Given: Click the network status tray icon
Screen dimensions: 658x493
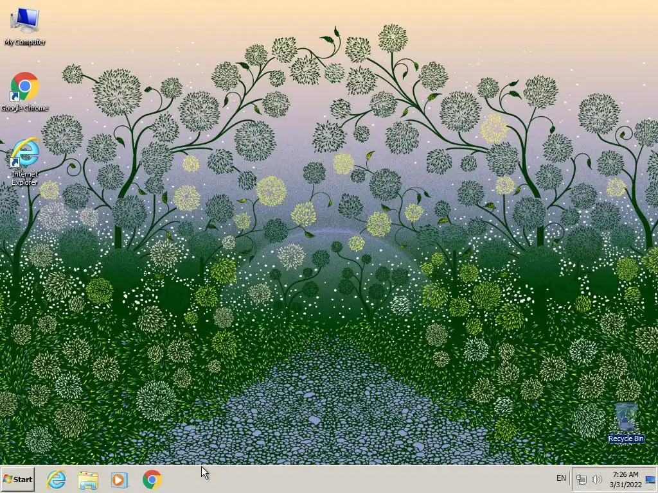Looking at the screenshot, I should pyautogui.click(x=581, y=479).
